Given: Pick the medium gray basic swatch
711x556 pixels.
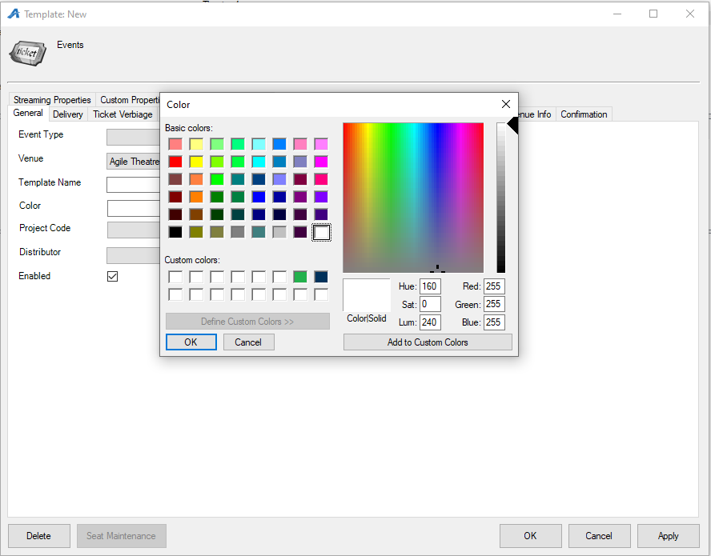Looking at the screenshot, I should (x=238, y=232).
